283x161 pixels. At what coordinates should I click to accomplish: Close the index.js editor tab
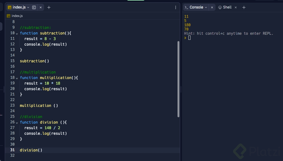click(41, 7)
